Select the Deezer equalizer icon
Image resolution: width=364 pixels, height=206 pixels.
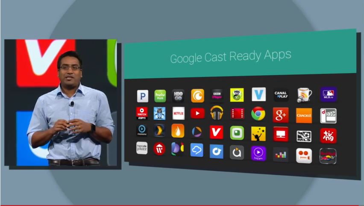[x=281, y=154]
